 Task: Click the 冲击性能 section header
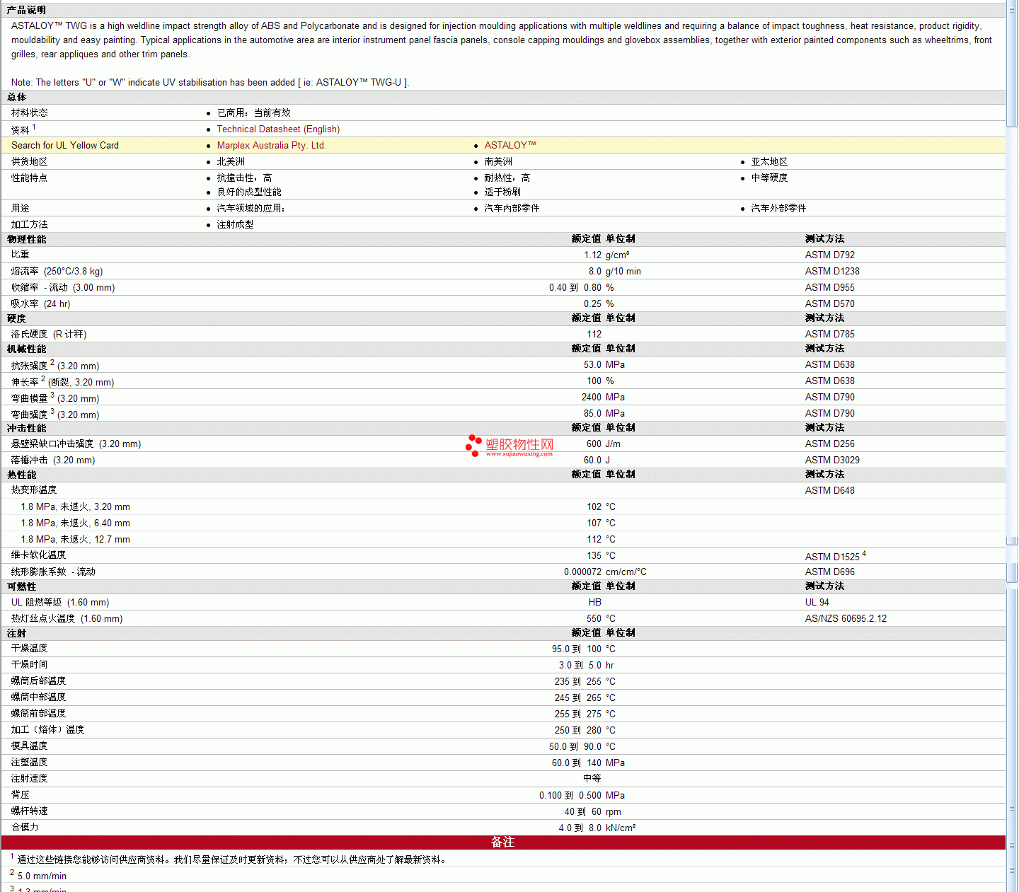26,429
